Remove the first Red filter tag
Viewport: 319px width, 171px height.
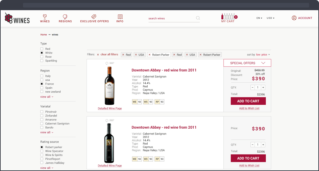tap(123, 54)
